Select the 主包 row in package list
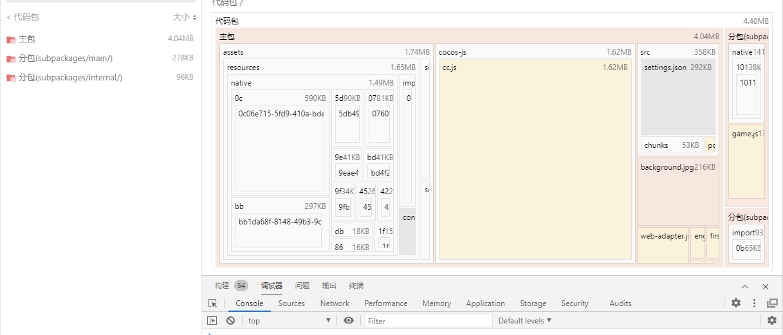The image size is (783, 335). [x=100, y=39]
